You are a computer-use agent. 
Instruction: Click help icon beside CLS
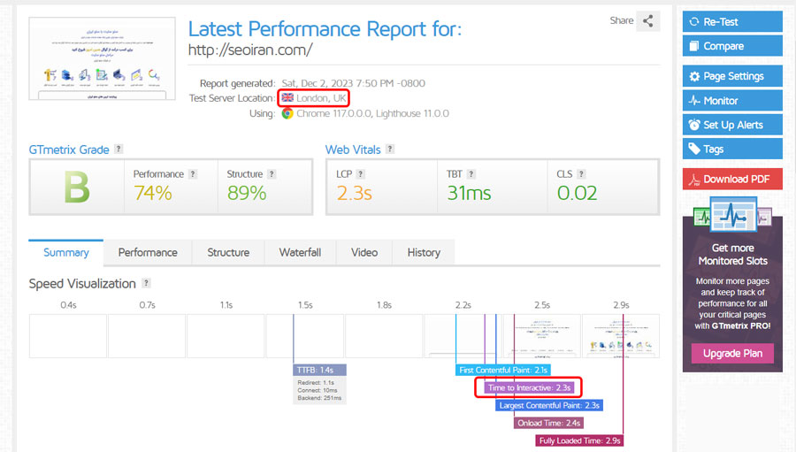click(581, 173)
